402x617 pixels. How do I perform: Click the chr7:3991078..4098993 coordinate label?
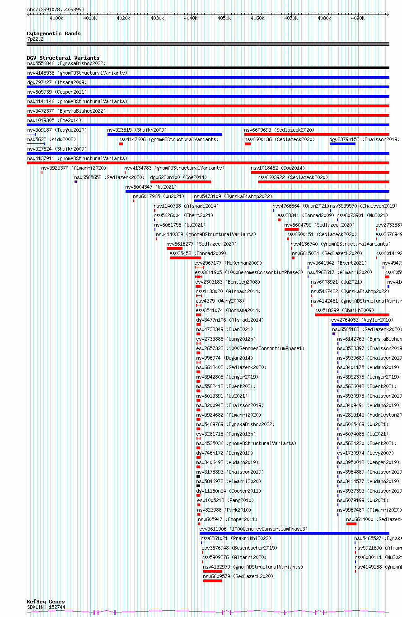[x=56, y=9]
